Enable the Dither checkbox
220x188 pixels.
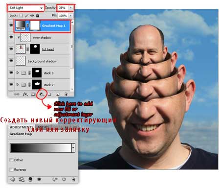[11, 160]
